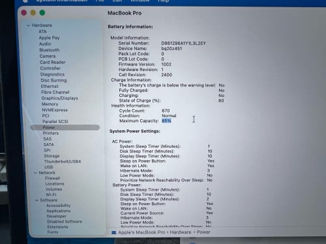Select Firewall under Network
326x244 pixels.
pyautogui.click(x=52, y=178)
